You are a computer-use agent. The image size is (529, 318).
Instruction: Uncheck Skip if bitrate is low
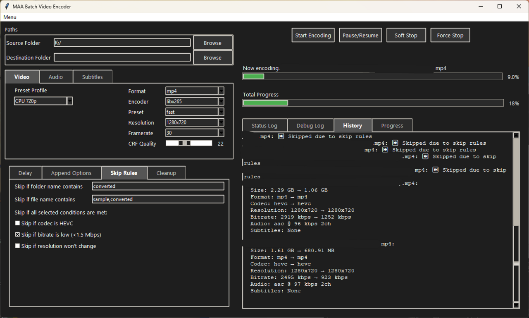click(x=17, y=234)
